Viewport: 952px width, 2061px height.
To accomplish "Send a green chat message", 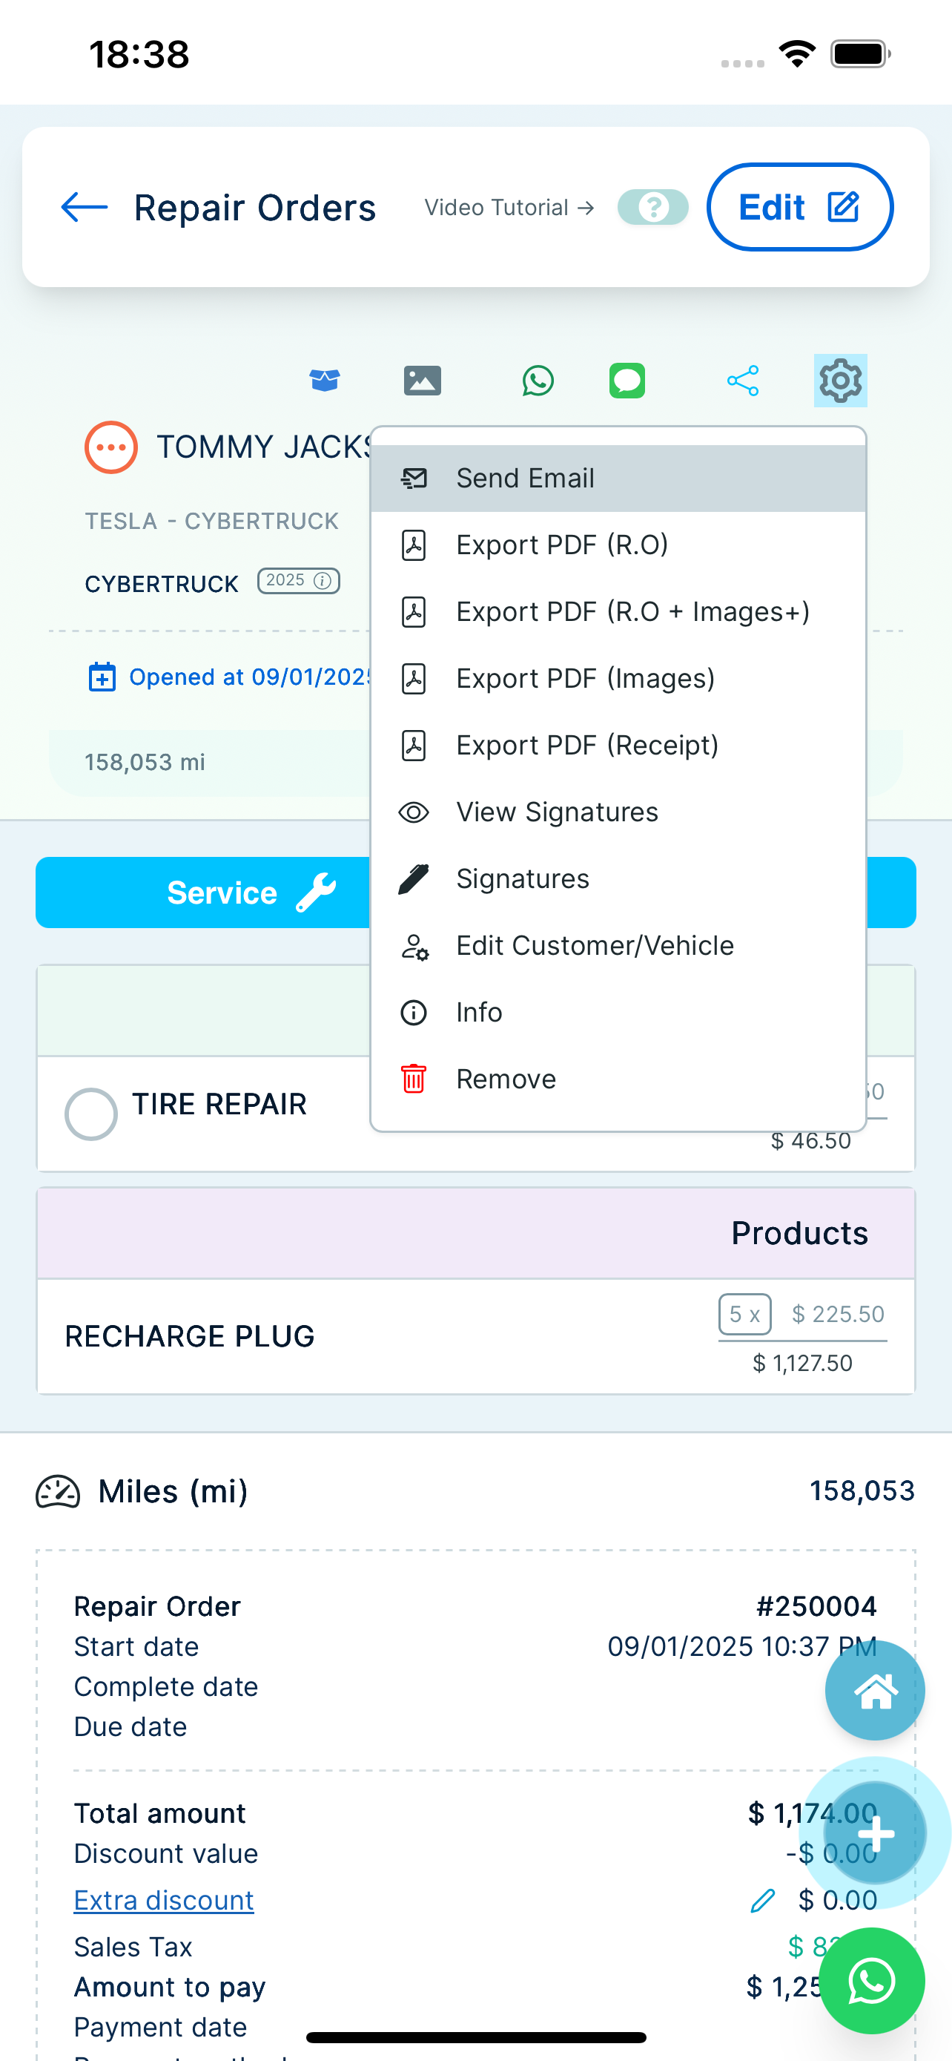I will 627,381.
